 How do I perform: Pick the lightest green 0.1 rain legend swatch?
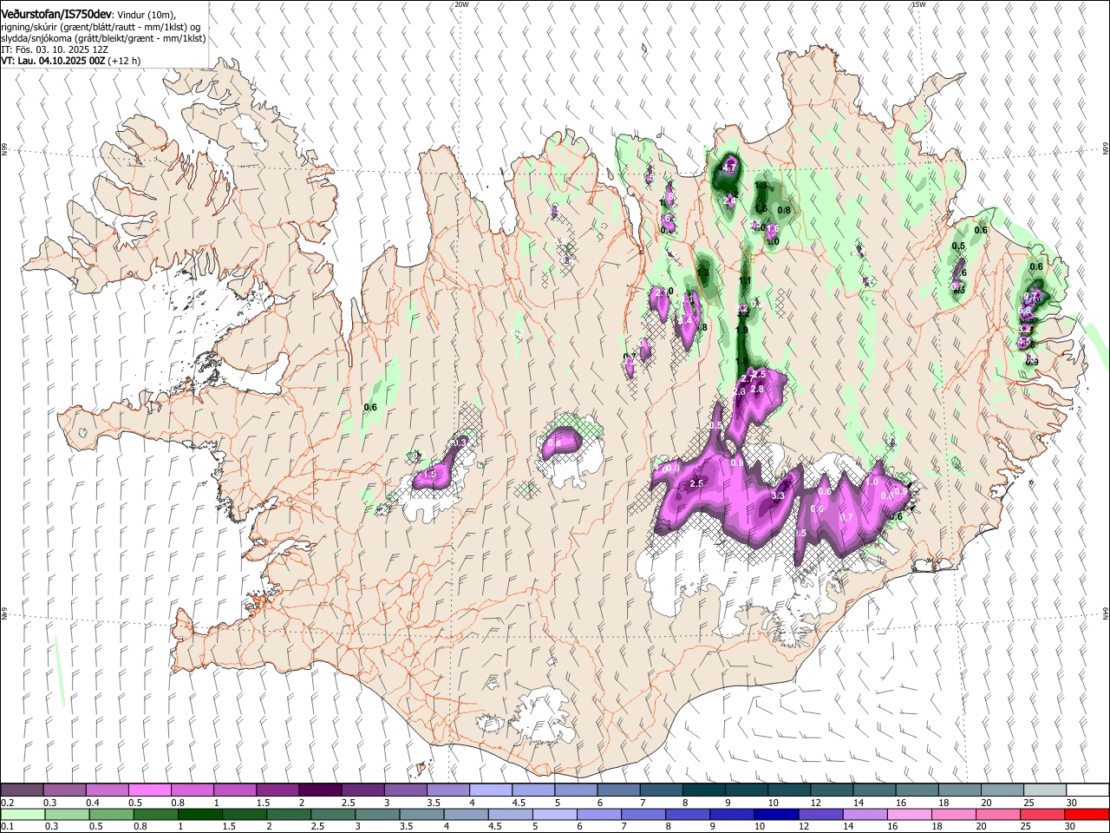pos(23,814)
